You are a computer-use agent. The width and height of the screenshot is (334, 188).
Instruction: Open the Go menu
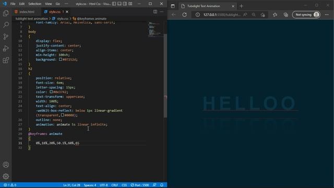click(x=58, y=4)
